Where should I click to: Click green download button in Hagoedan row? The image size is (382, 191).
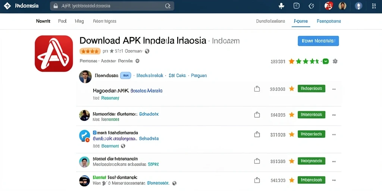point(311,88)
